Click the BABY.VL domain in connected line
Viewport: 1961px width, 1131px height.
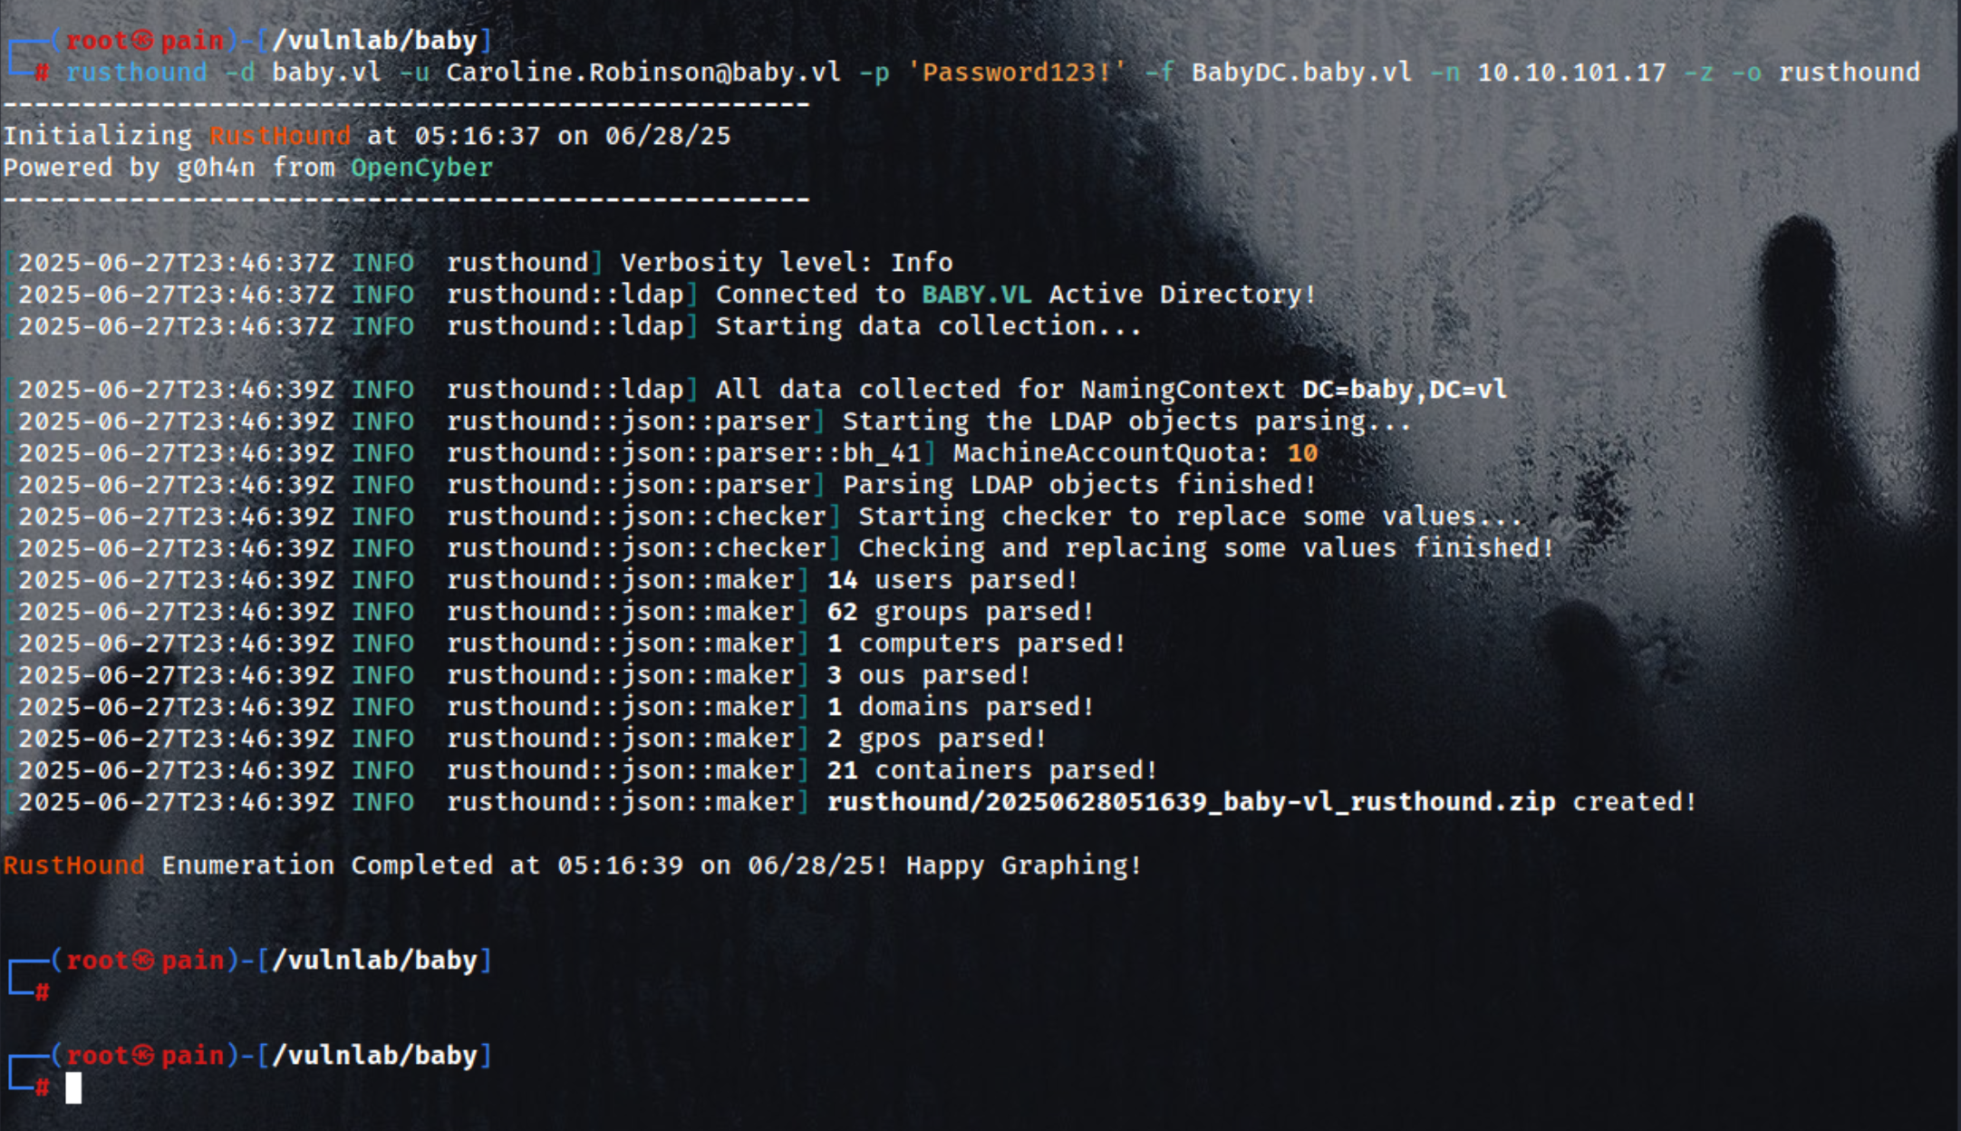tap(977, 295)
